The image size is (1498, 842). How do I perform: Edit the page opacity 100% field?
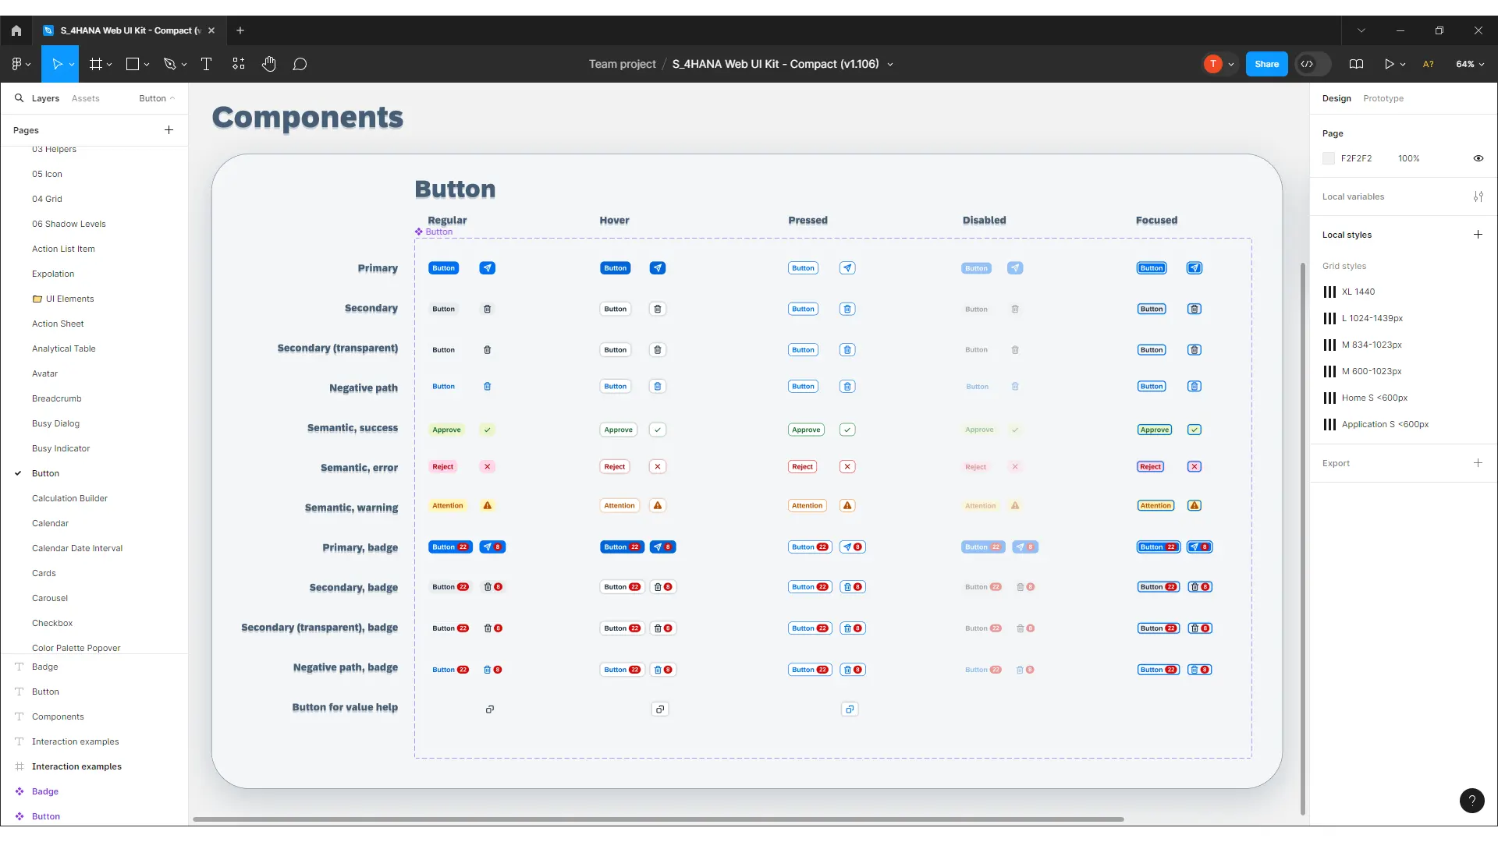[1408, 158]
